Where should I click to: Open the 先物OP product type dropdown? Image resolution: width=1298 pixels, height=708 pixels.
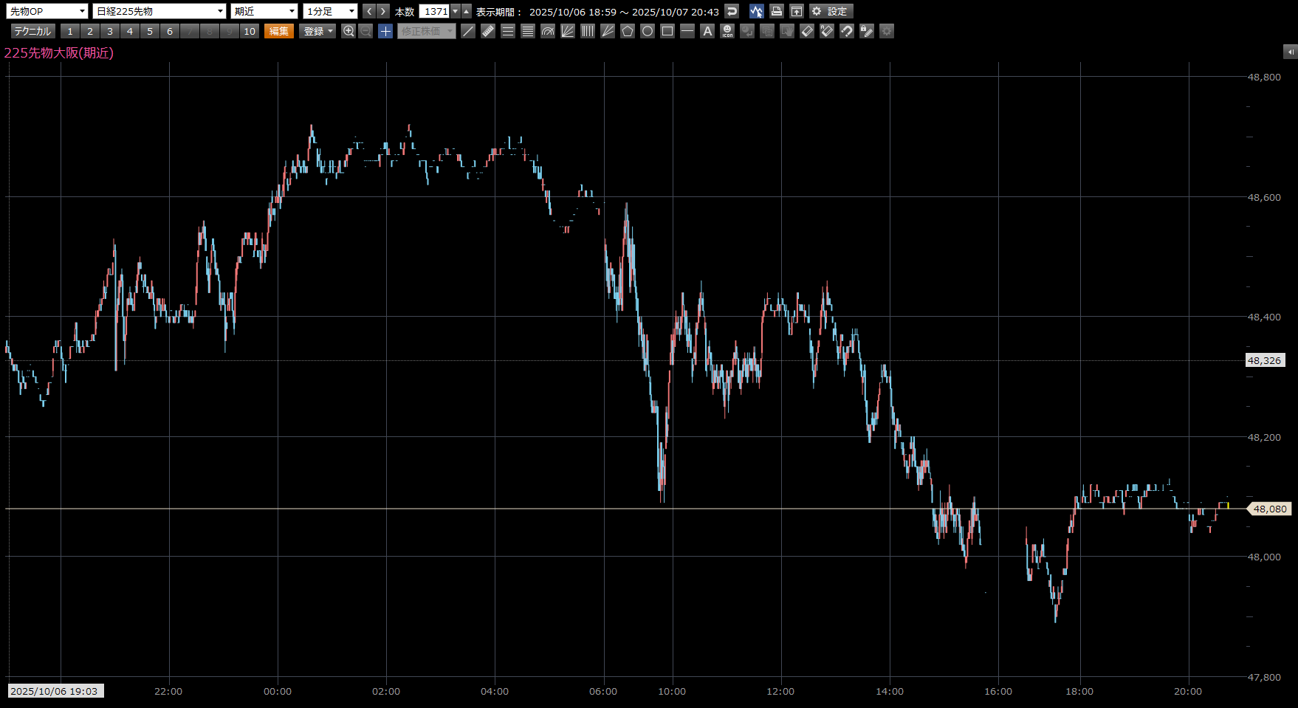coord(47,11)
